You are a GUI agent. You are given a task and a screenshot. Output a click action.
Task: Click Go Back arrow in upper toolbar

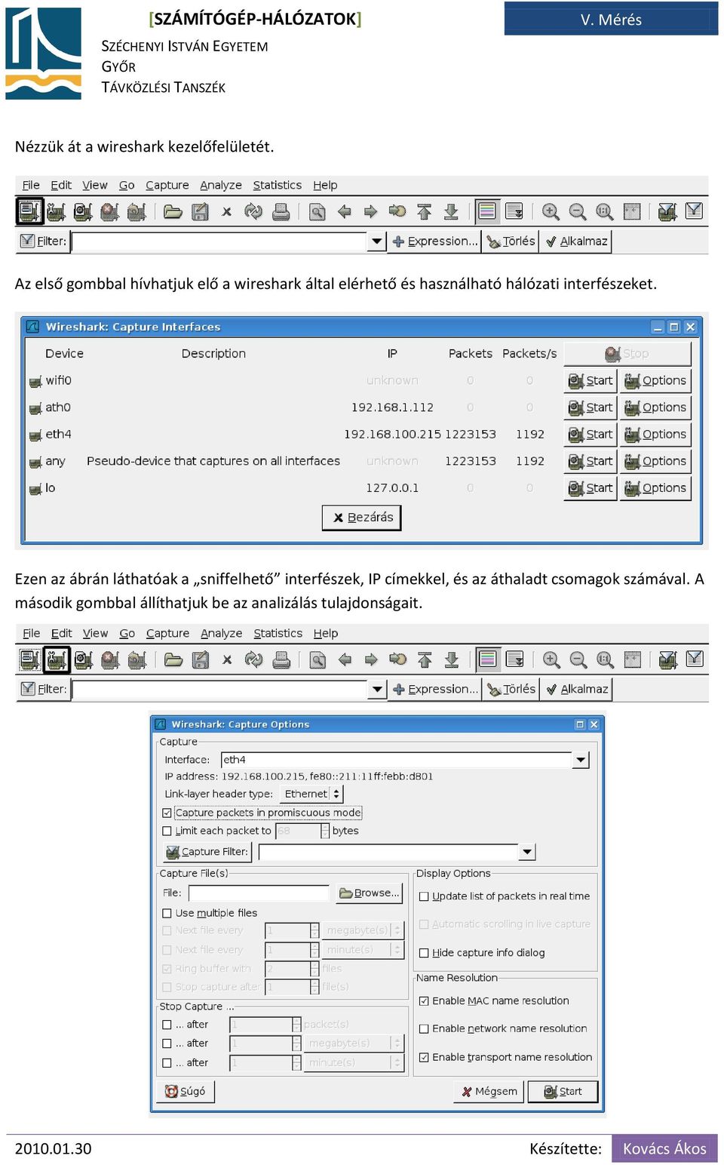click(x=344, y=211)
